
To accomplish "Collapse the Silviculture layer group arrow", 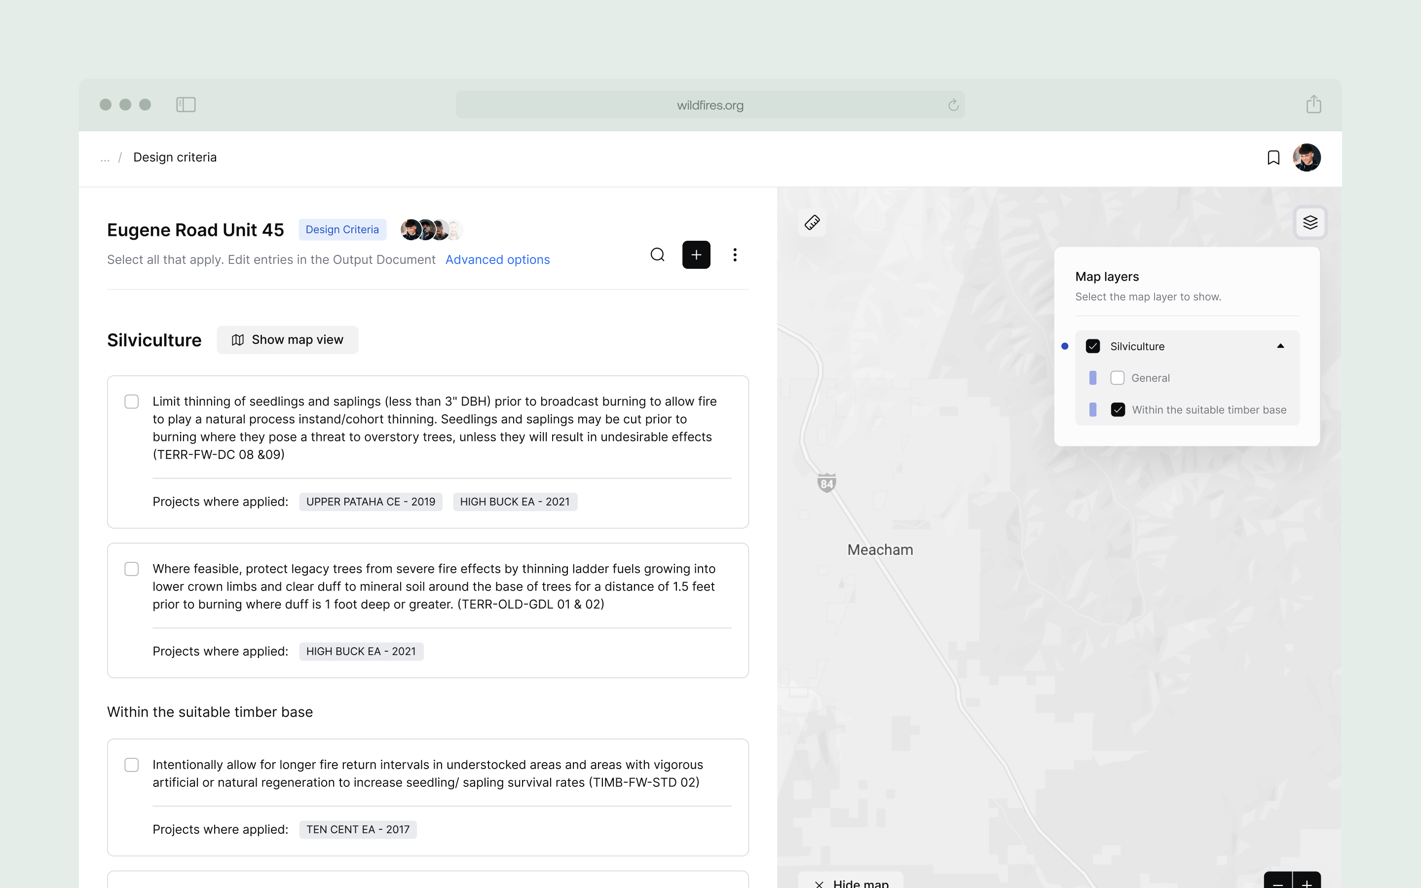I will click(1280, 346).
